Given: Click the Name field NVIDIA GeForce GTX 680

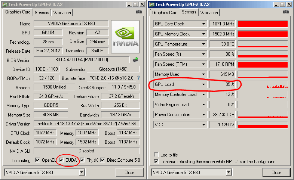Looking at the screenshot, I should (71, 24).
